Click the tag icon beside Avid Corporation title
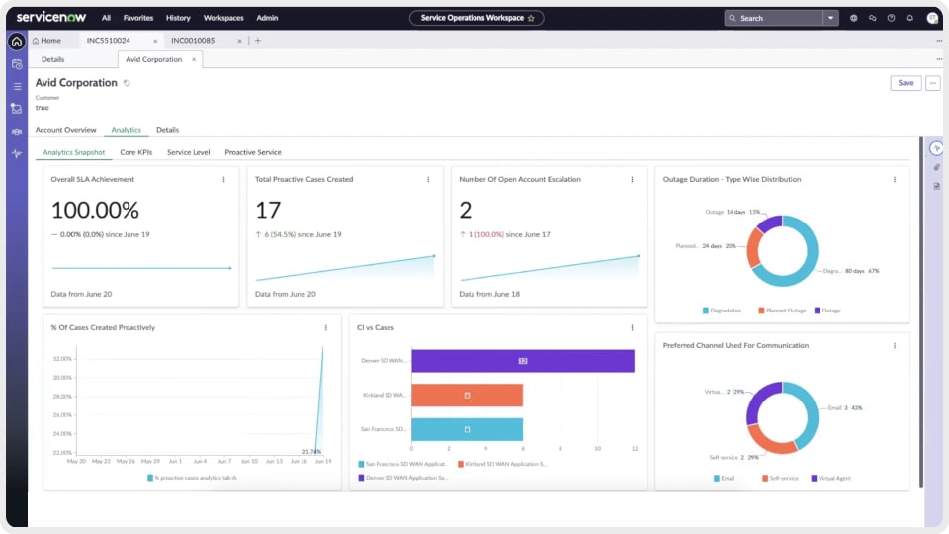The width and height of the screenshot is (949, 534). pos(127,83)
